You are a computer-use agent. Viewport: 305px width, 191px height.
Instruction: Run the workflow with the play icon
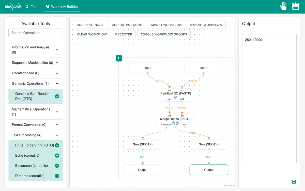coord(119,58)
